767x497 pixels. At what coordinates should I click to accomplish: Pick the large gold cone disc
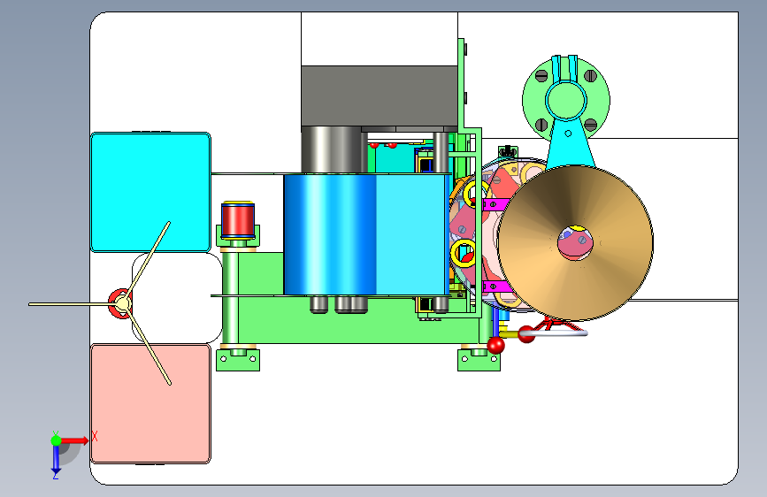point(576,242)
